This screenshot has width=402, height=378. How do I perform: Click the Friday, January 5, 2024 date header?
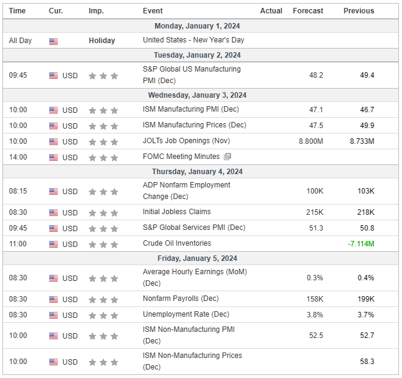197,258
